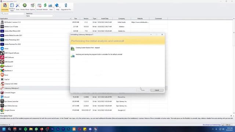235x132 pixels.
Task: Select the CCleaner row icon
Action: pos(2,84)
